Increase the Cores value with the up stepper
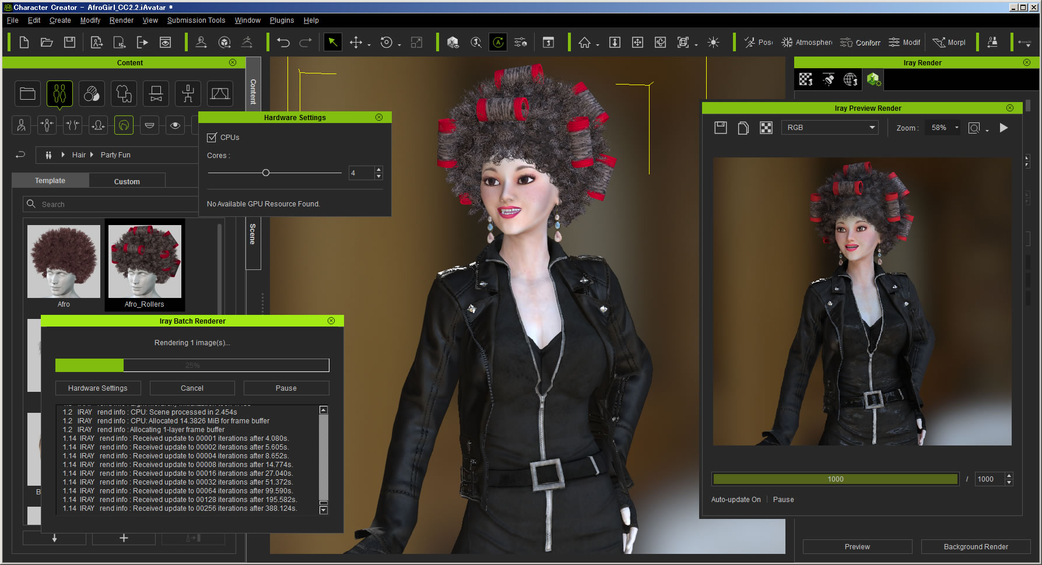The height and width of the screenshot is (565, 1042). (379, 170)
